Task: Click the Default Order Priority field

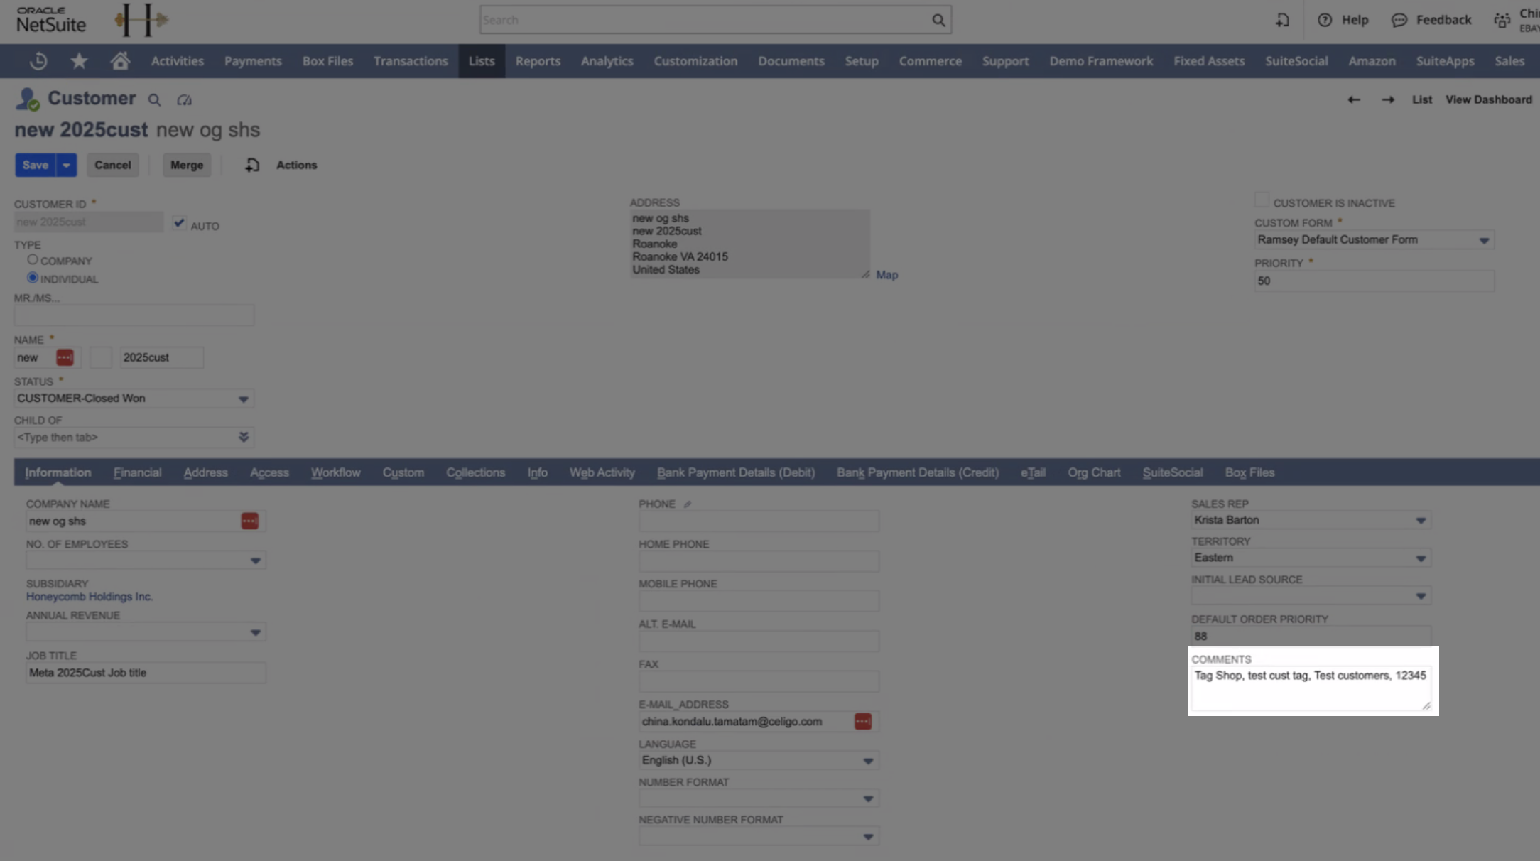Action: click(x=1311, y=636)
